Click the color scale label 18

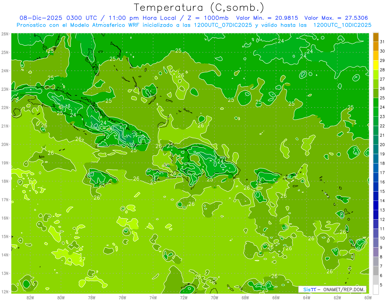tap(383, 163)
